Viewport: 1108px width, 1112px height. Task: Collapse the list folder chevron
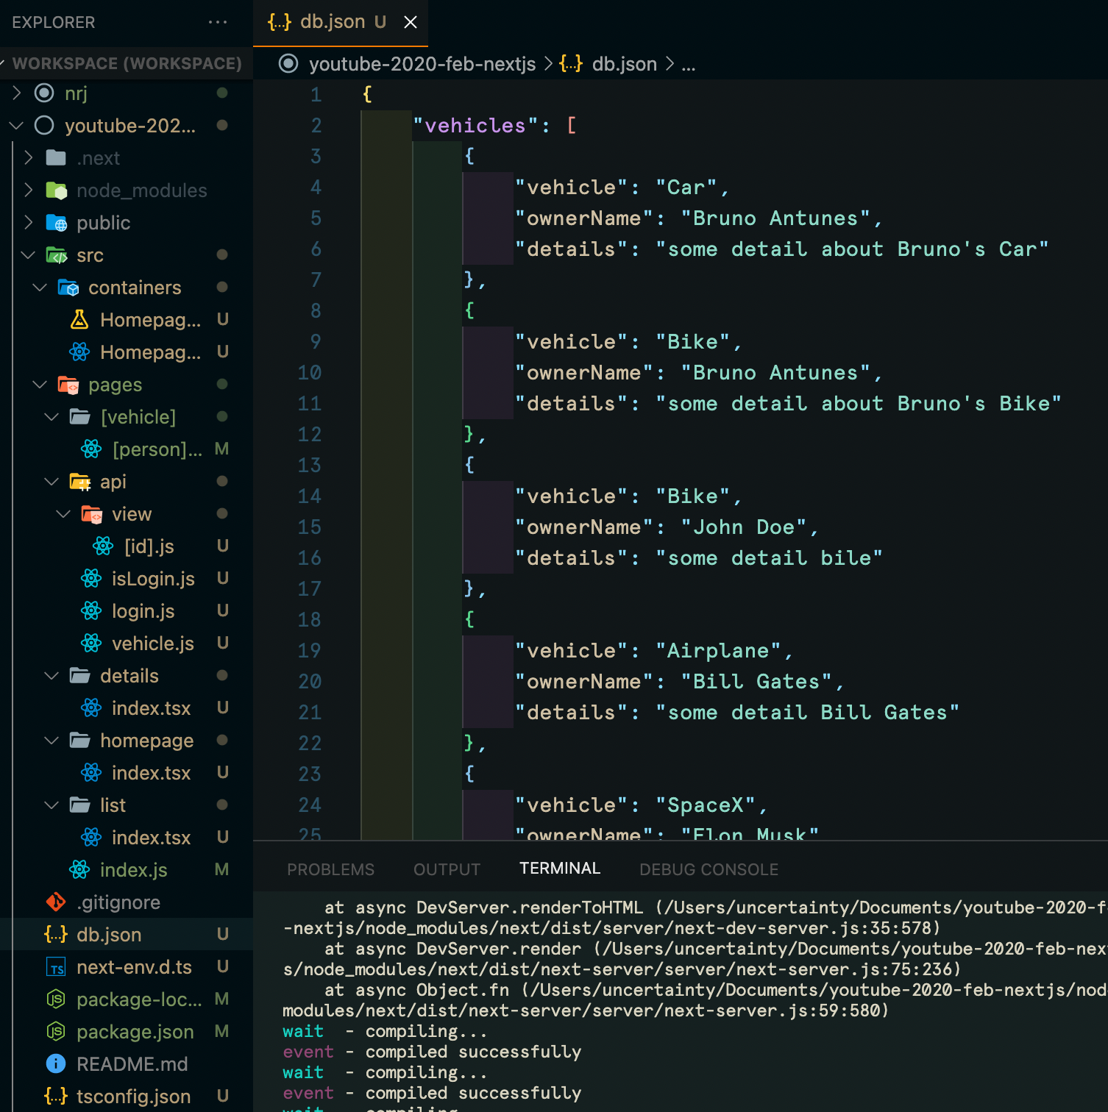52,805
